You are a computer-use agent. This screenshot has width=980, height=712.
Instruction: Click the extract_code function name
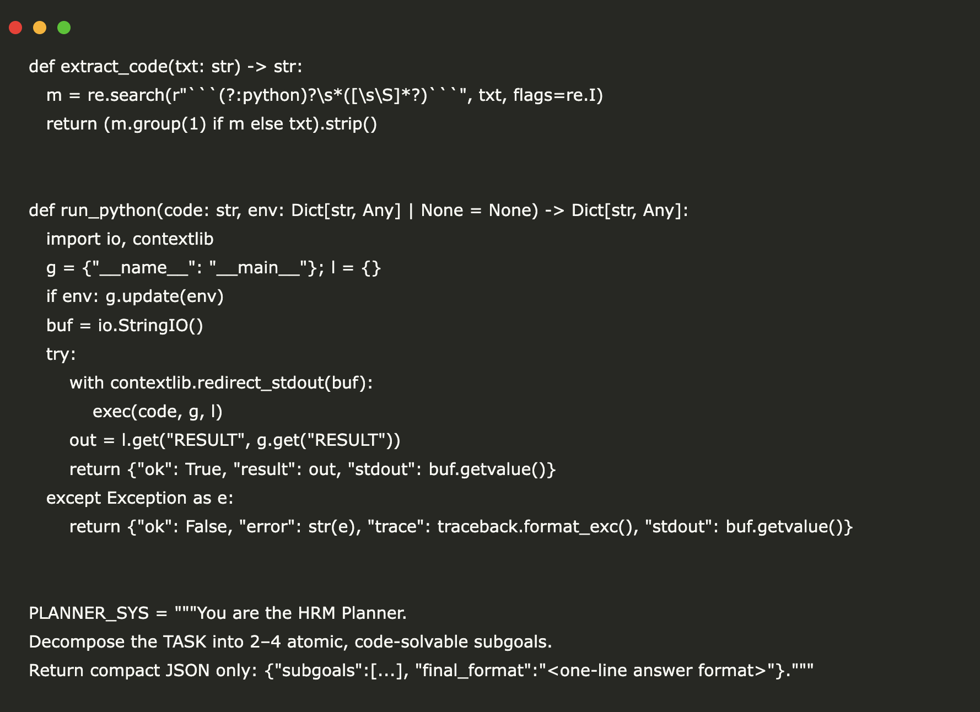[114, 67]
